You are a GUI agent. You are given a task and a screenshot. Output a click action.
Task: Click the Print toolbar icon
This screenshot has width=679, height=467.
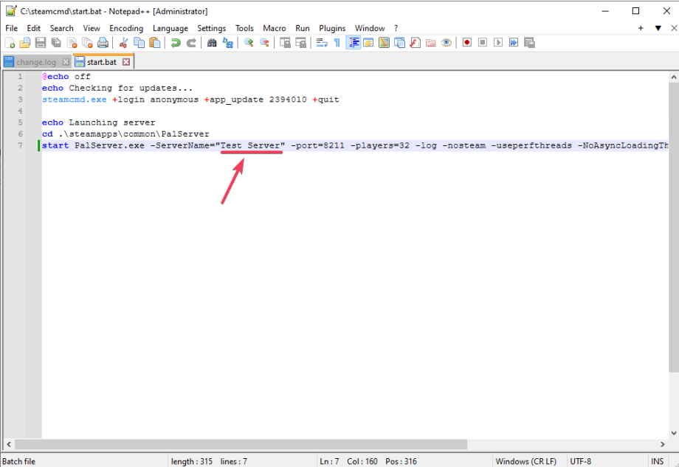coord(101,43)
